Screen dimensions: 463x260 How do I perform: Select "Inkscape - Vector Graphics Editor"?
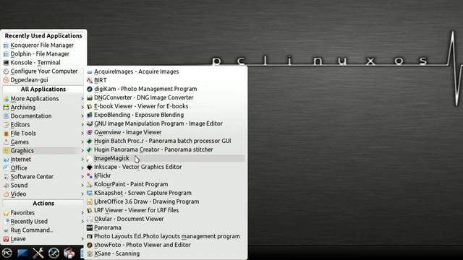coord(166,167)
